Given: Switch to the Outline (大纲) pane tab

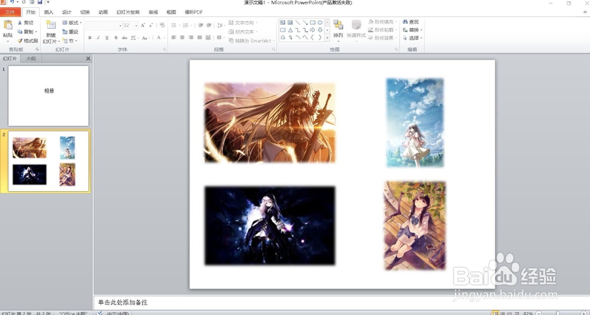Looking at the screenshot, I should coord(31,58).
